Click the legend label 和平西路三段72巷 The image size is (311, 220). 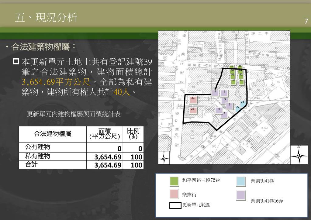pos(201,180)
